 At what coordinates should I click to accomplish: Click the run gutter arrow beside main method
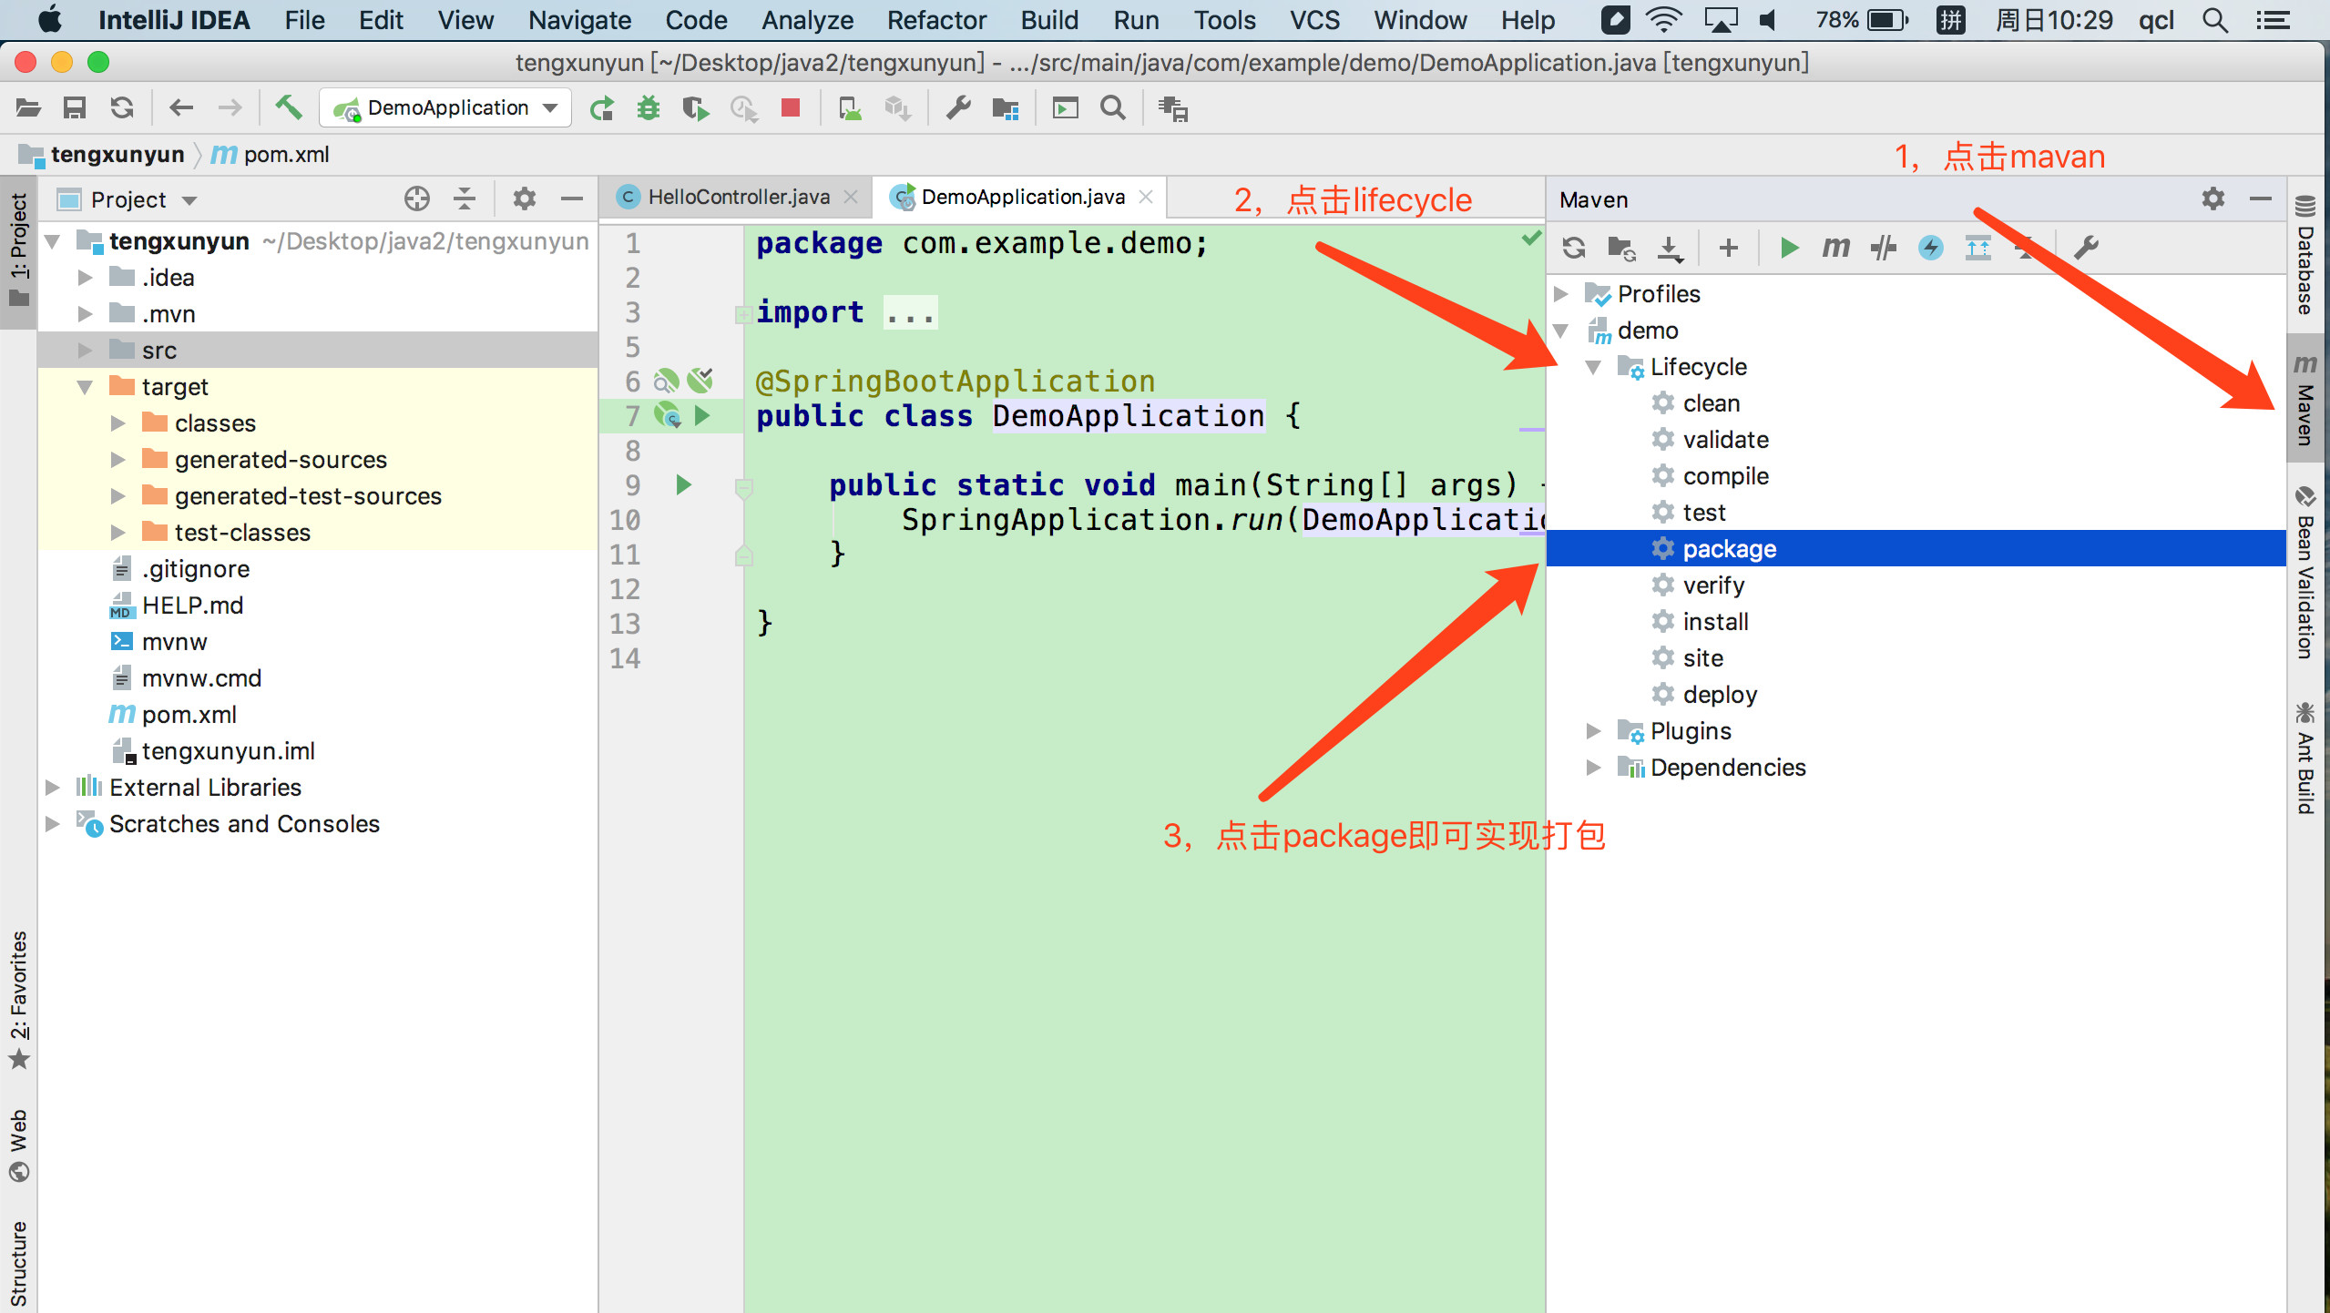click(684, 485)
